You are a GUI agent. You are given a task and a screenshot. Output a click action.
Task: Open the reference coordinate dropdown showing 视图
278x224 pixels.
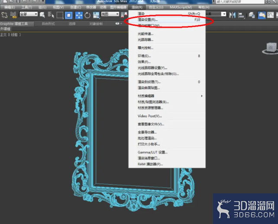[x=110, y=14]
